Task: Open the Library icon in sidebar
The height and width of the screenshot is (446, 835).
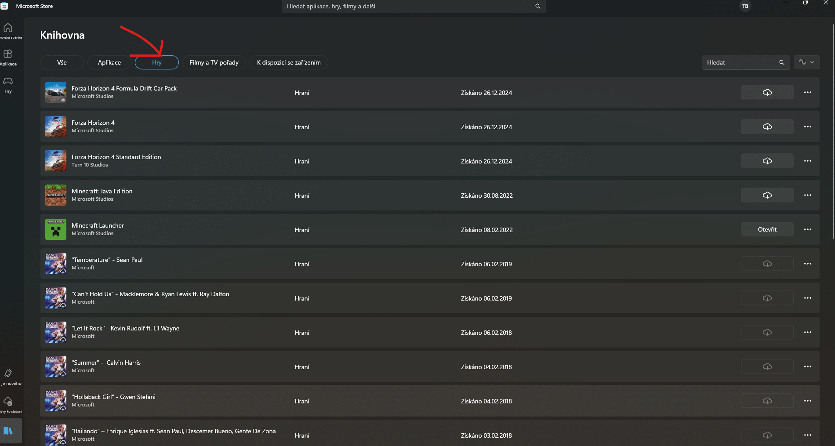Action: click(x=8, y=431)
